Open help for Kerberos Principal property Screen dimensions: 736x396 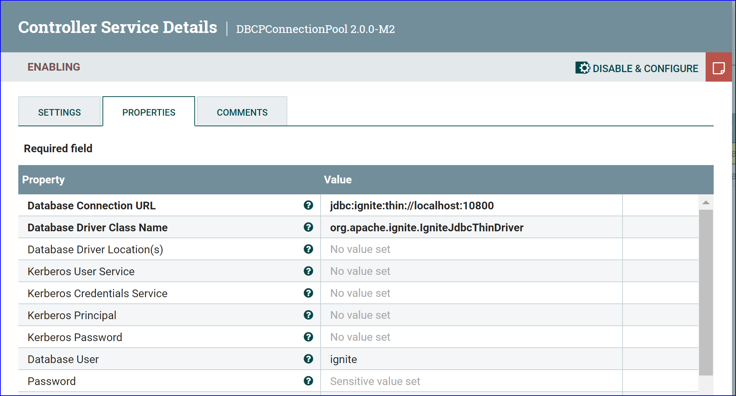click(309, 315)
